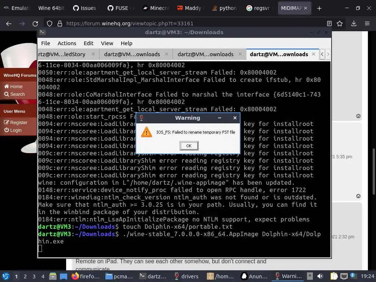
Task: Click the network tray icon
Action: tap(344, 276)
